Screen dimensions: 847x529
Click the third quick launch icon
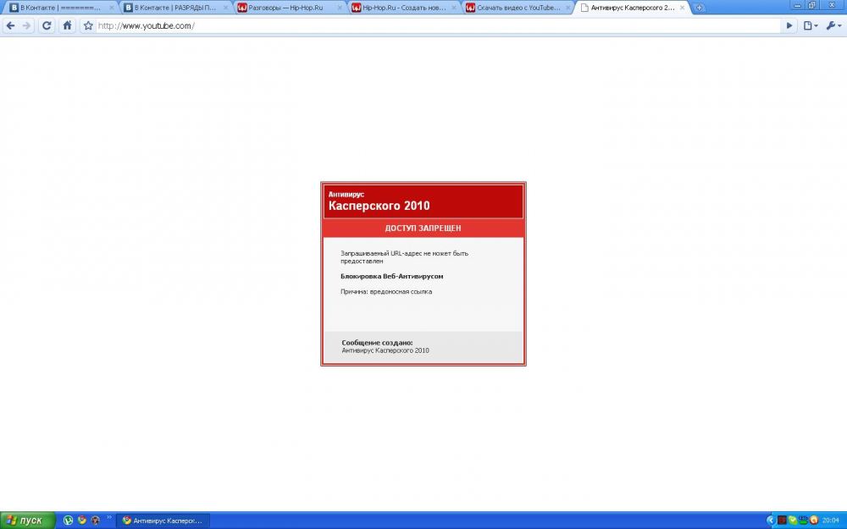(95, 521)
